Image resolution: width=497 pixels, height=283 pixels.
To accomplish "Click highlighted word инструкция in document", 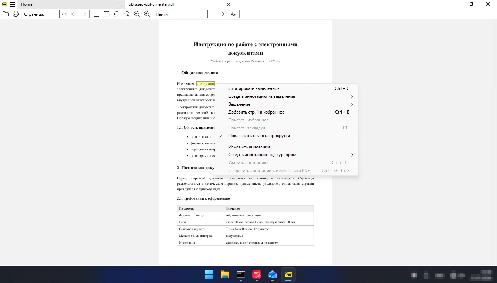I will [205, 84].
